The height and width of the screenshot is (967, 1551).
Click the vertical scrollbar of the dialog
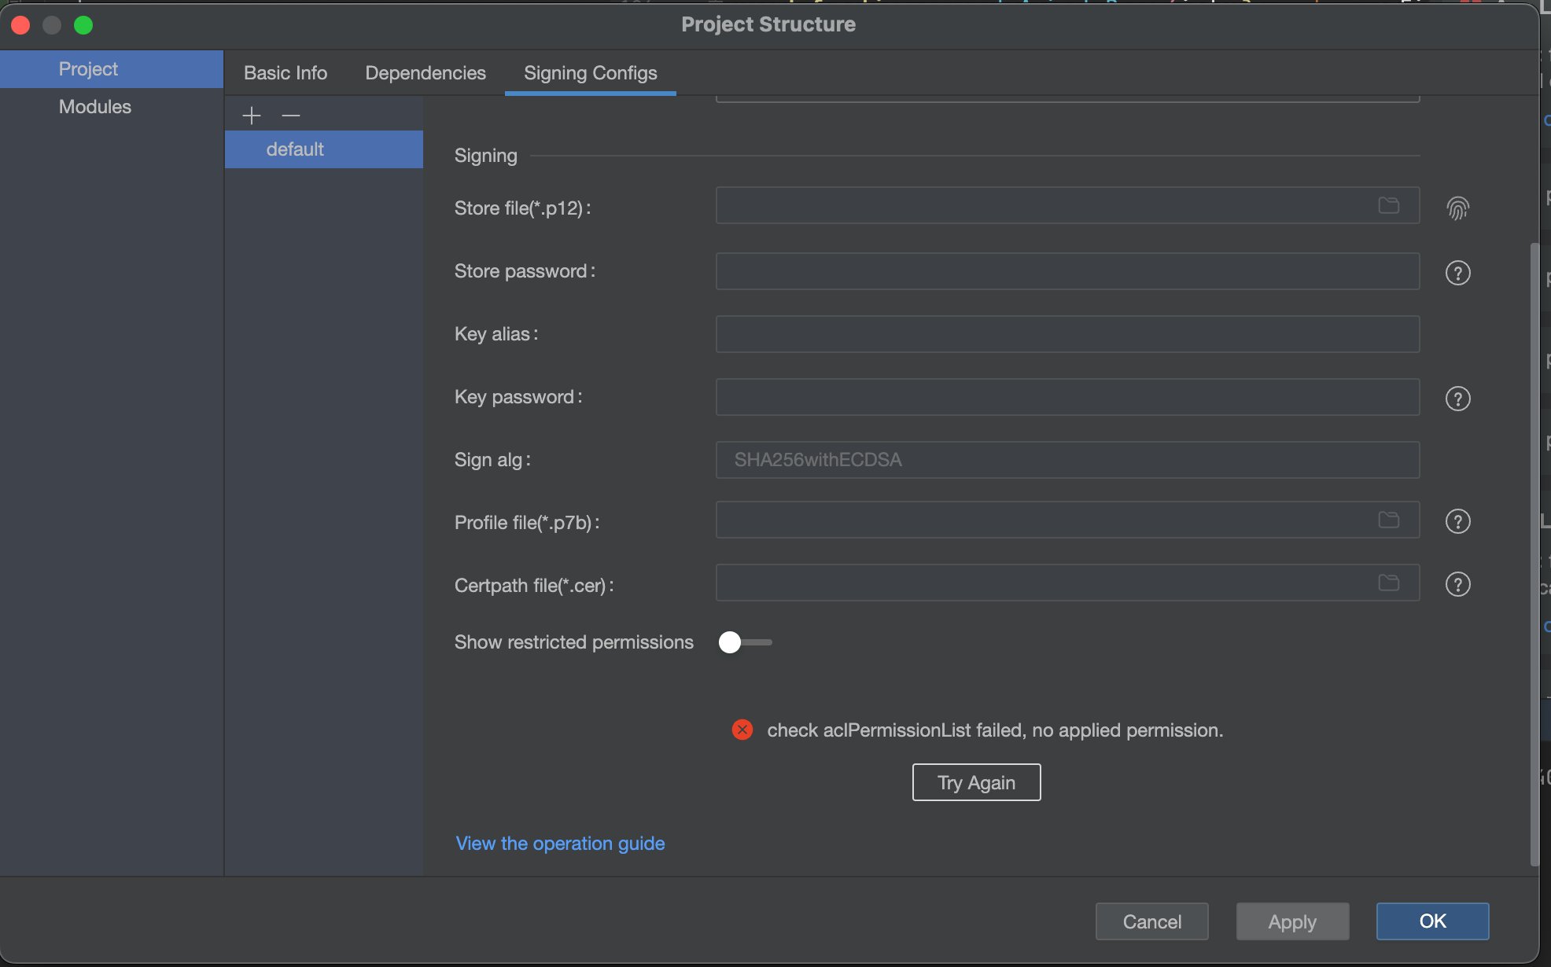1534,554
